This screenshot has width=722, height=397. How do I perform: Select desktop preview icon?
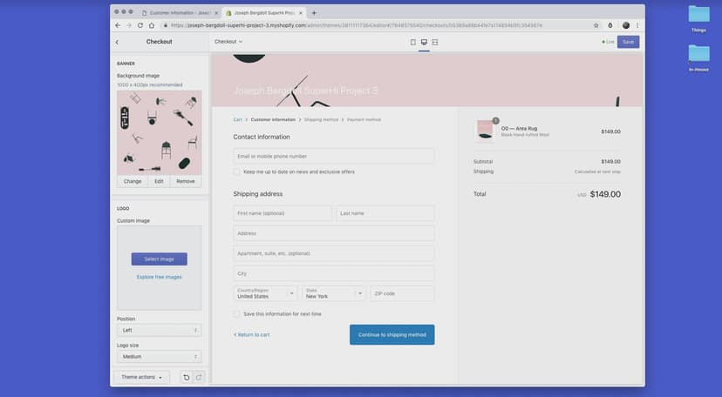click(424, 42)
